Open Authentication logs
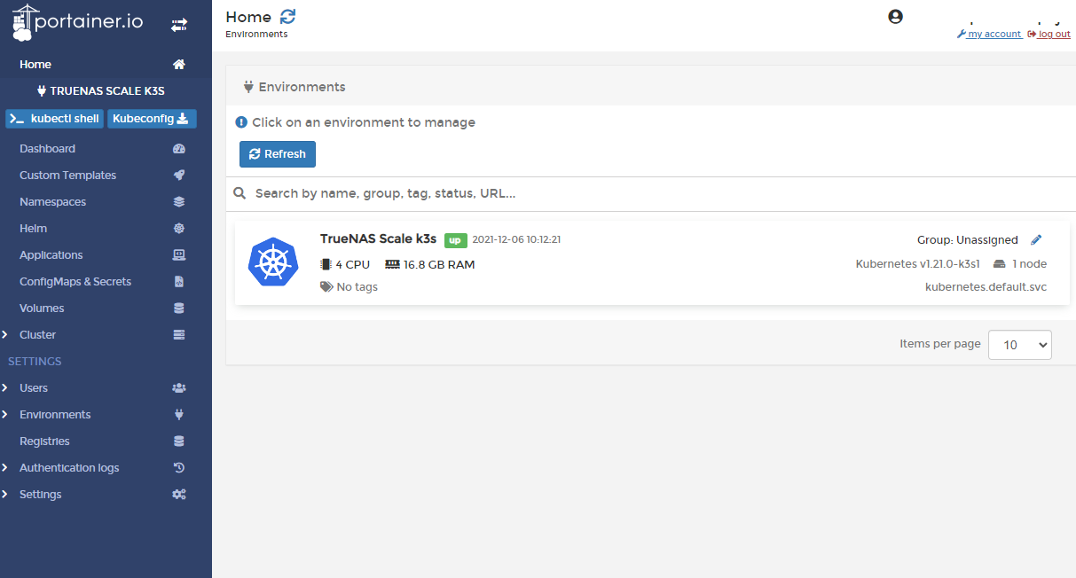Viewport: 1076px width, 578px height. tap(69, 468)
